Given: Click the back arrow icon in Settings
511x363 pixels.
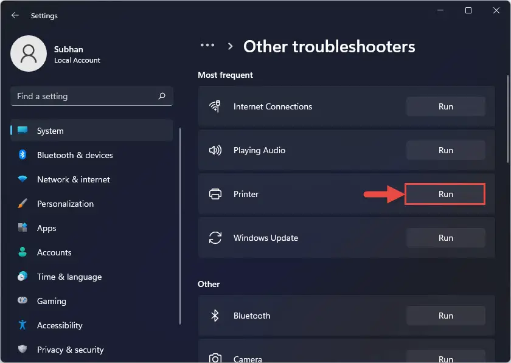Looking at the screenshot, I should [15, 15].
